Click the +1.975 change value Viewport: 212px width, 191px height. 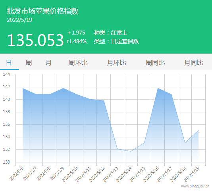pyautogui.click(x=76, y=33)
